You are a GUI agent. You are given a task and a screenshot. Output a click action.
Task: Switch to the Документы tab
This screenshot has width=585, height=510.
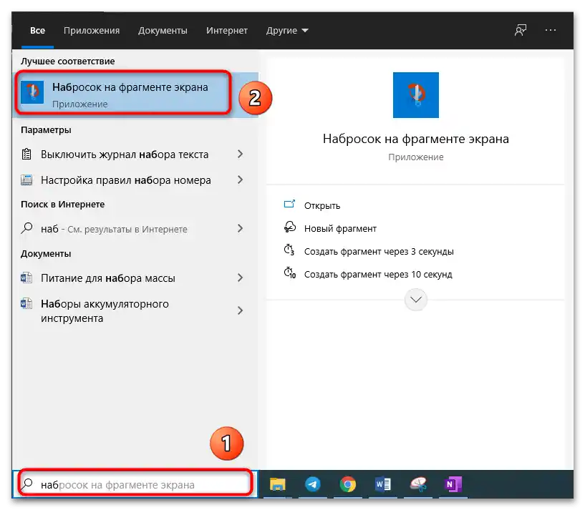pos(163,31)
